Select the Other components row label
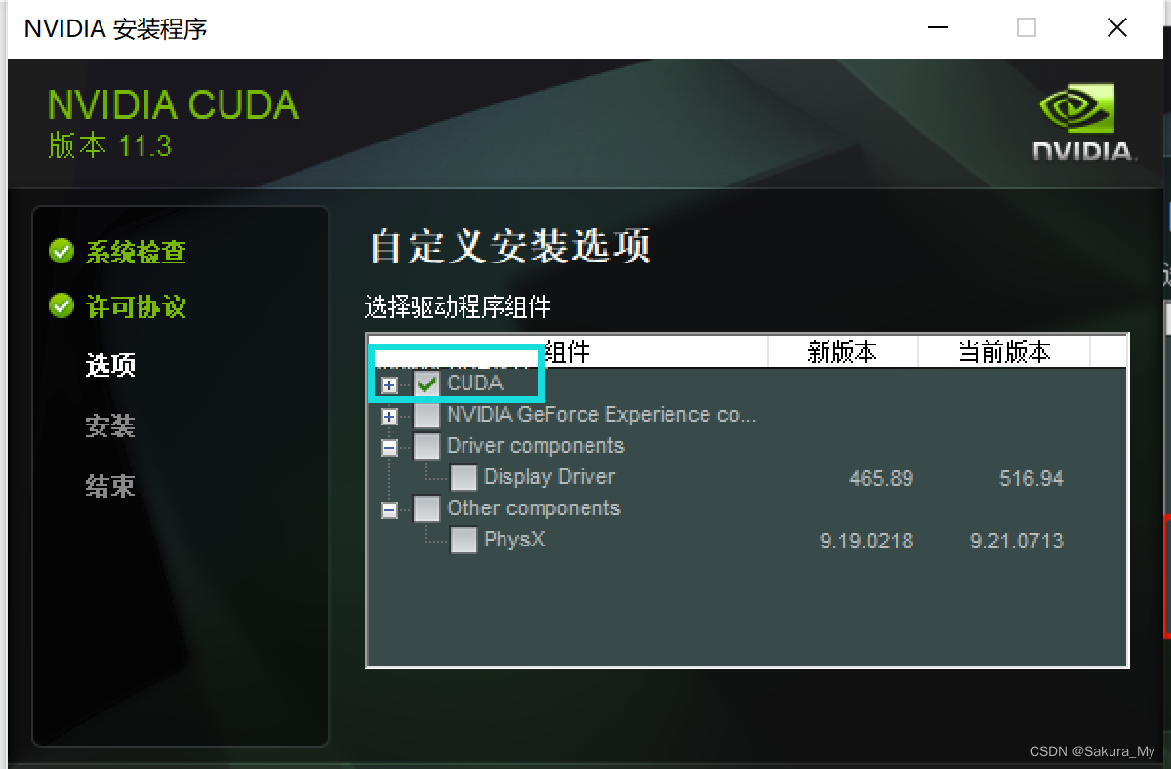Image resolution: width=1171 pixels, height=769 pixels. click(x=533, y=508)
